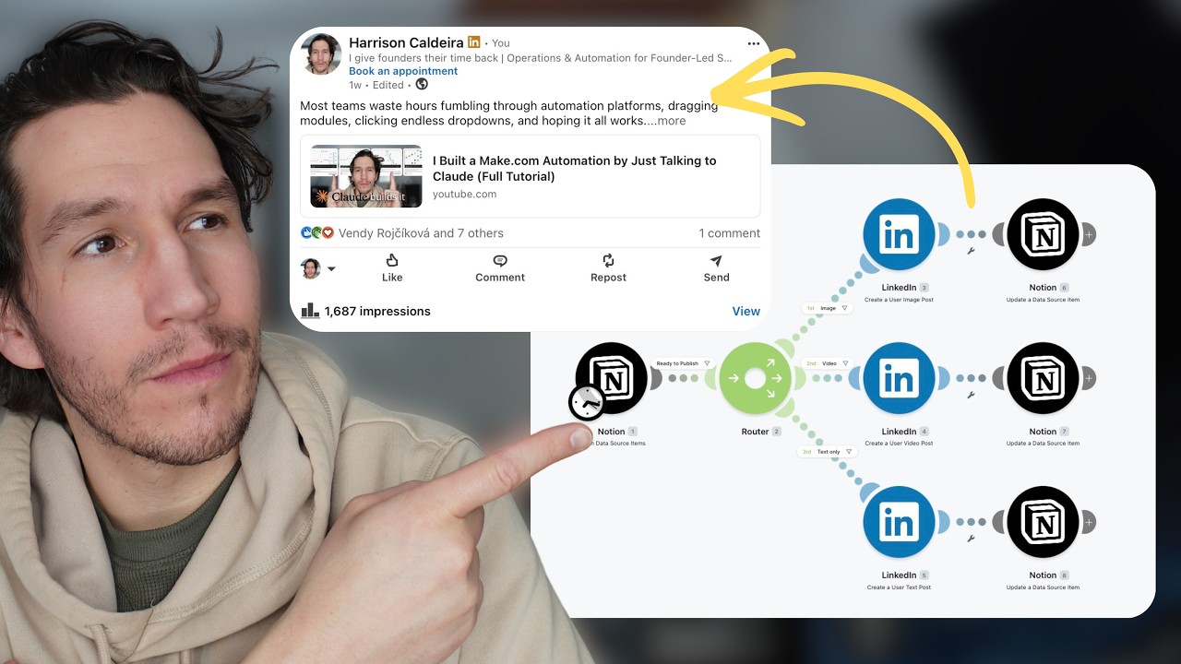Open LinkedIn module 4 Create a User Video Post

coord(899,378)
